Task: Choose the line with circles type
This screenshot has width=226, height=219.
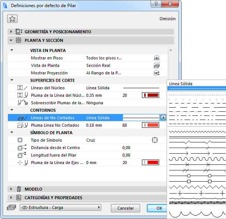Action: click(196, 176)
